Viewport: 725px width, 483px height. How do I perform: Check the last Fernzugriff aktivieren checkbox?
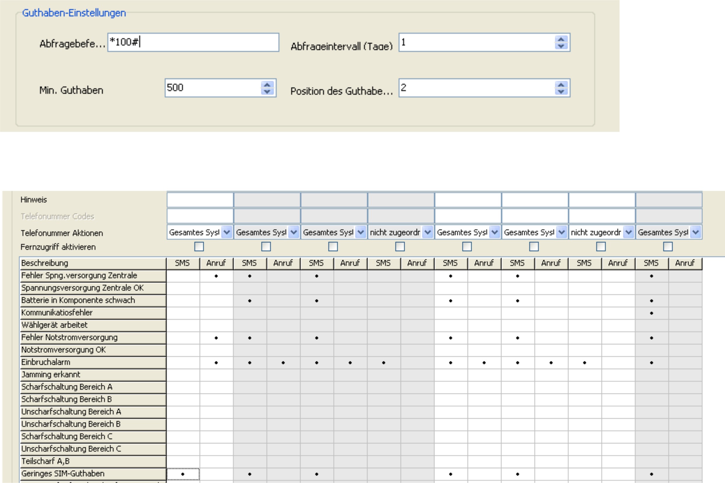(668, 246)
